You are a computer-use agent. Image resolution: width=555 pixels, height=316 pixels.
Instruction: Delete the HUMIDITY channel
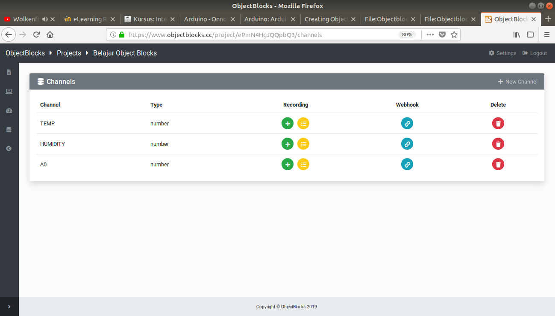pos(498,144)
